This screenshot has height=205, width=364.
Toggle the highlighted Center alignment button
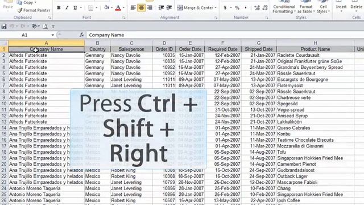[x=141, y=7]
